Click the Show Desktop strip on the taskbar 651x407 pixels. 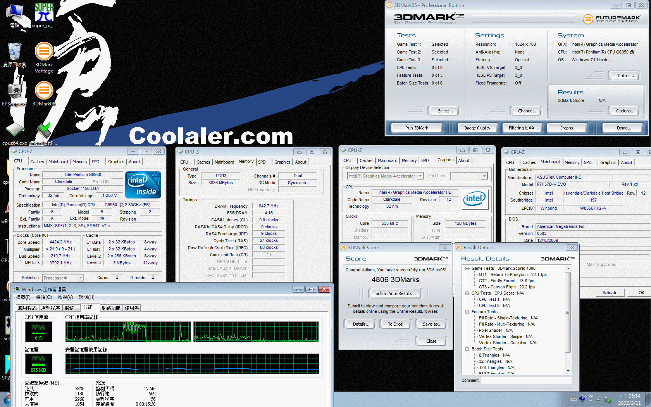[648, 399]
